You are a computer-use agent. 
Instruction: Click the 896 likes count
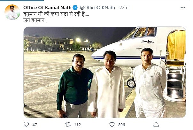pos(121,125)
